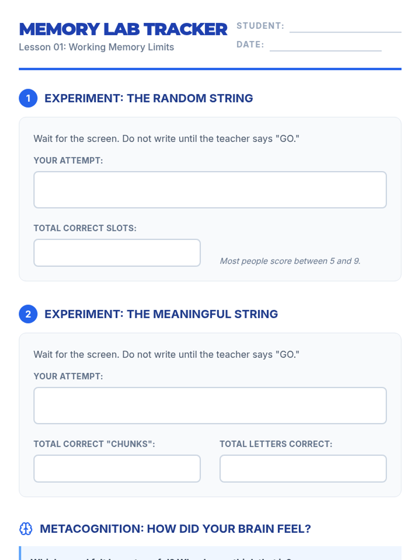The image size is (420, 560).
Task: Click the Experiment: The Meaningful String heading
Action: click(161, 314)
